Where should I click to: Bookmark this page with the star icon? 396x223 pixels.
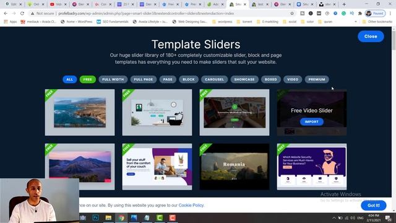coord(292,14)
